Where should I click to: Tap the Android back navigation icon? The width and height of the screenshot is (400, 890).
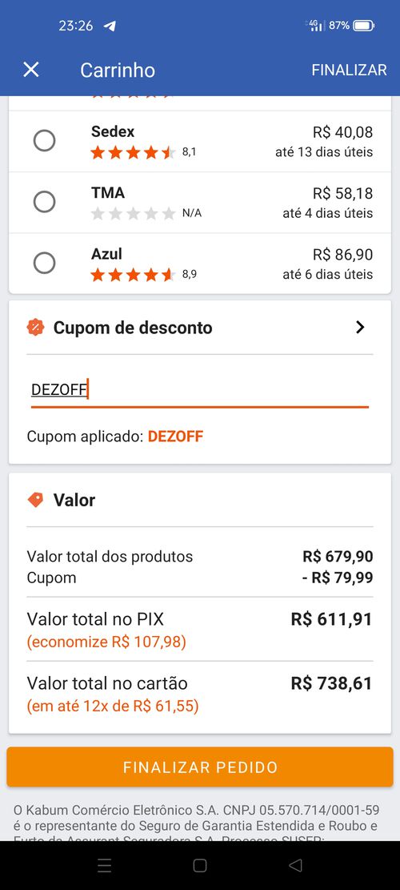coord(295,865)
